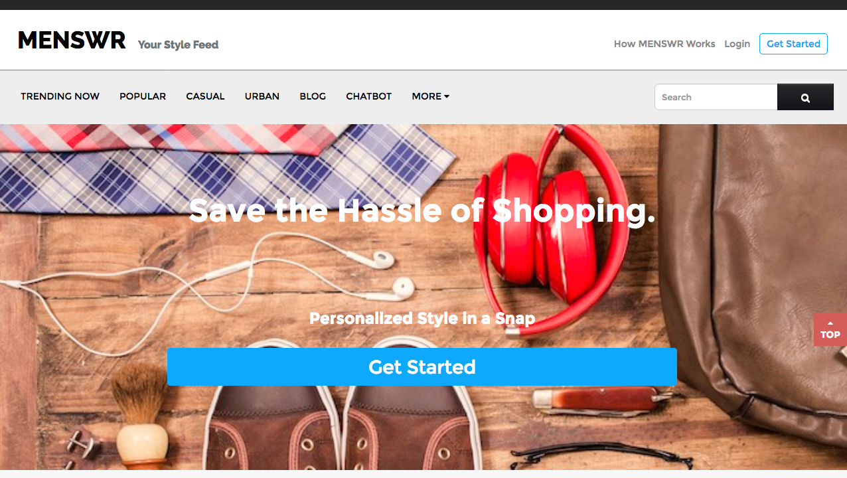Click the How MENSWR Works link
This screenshot has height=478, width=847.
tap(664, 44)
